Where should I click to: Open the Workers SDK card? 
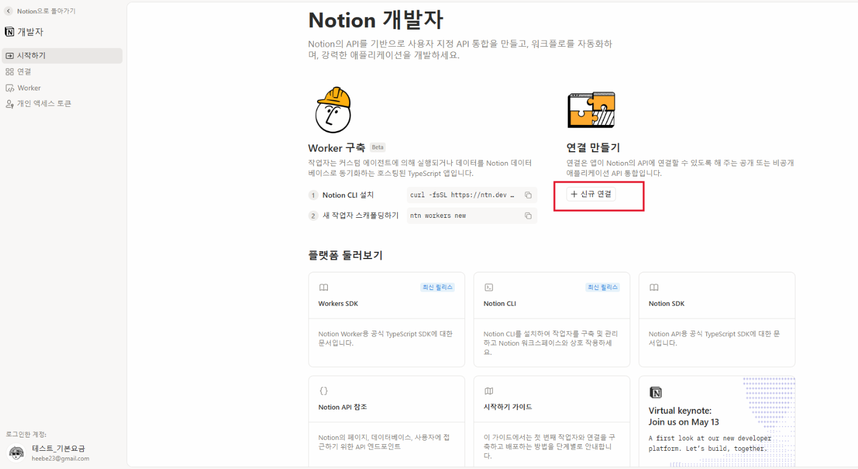(387, 320)
